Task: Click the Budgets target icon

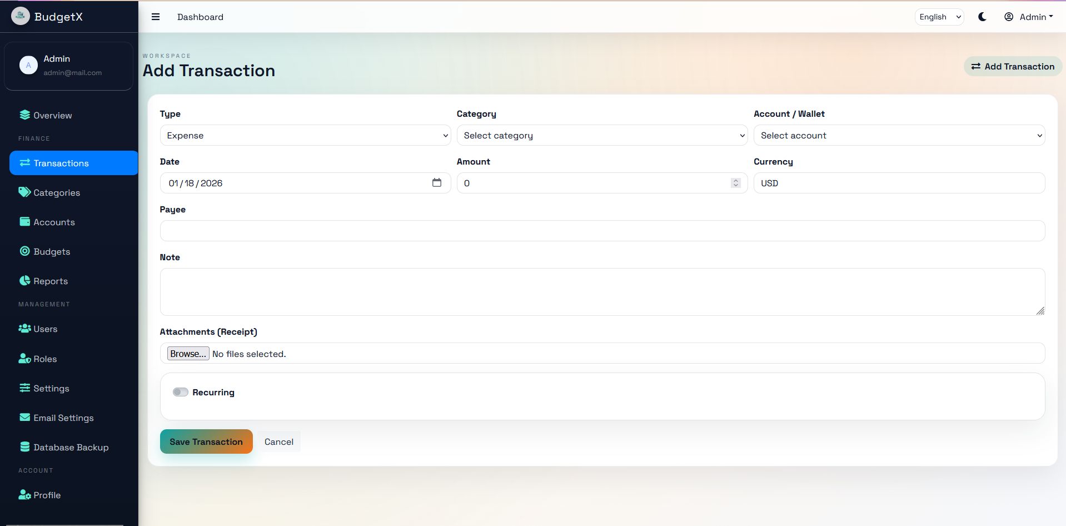Action: click(x=24, y=251)
